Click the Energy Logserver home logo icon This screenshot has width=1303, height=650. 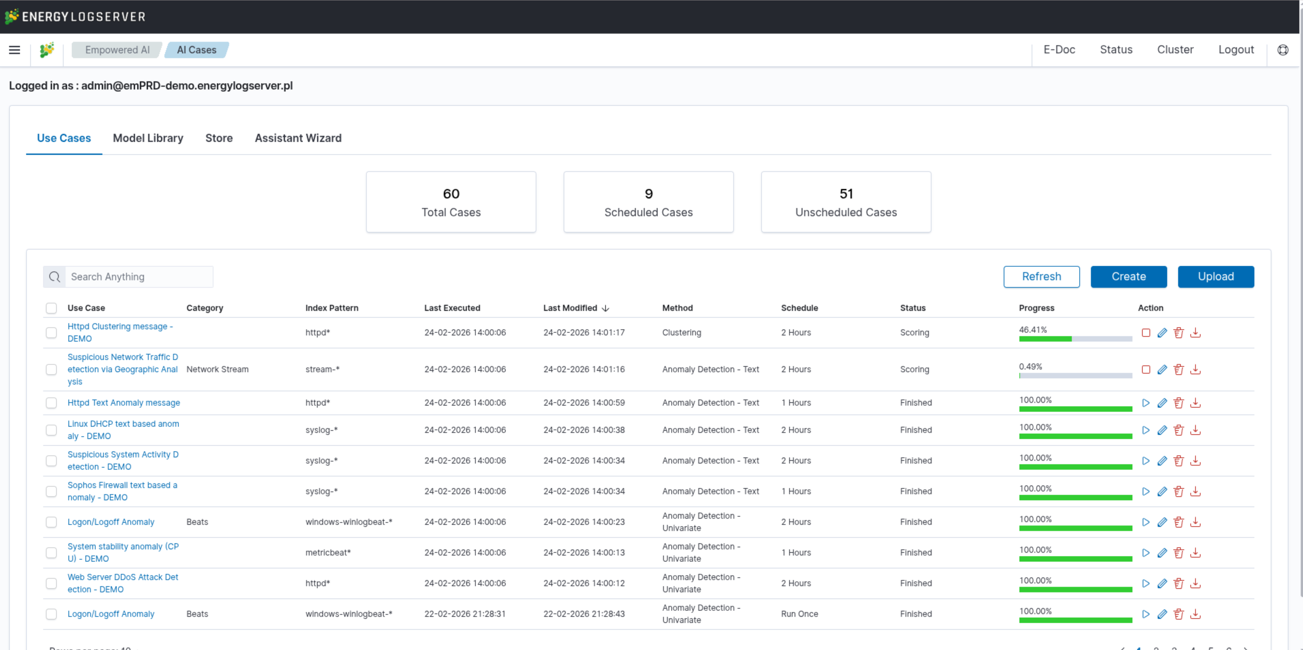[47, 50]
